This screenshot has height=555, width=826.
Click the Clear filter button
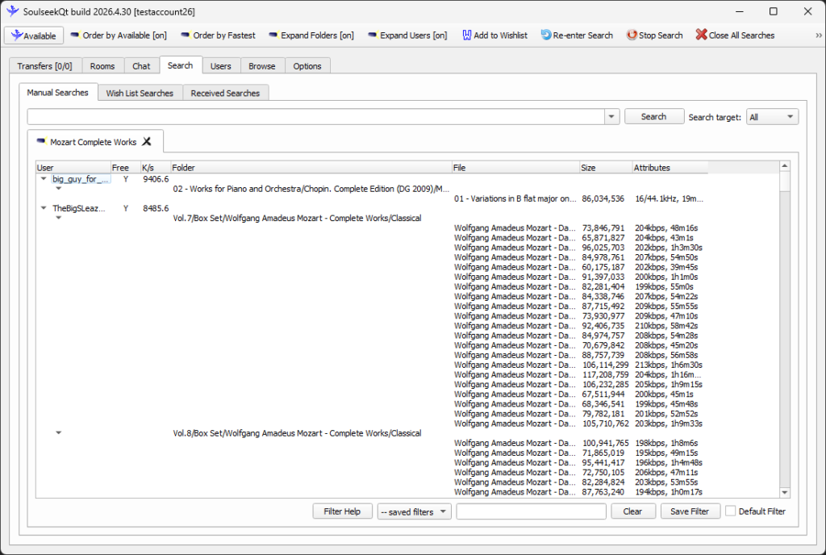(x=632, y=511)
